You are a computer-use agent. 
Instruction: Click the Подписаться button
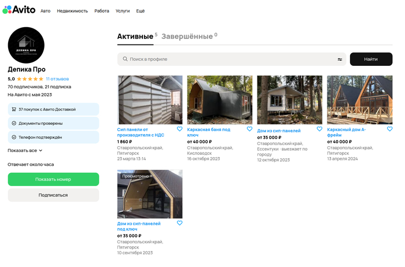53,195
